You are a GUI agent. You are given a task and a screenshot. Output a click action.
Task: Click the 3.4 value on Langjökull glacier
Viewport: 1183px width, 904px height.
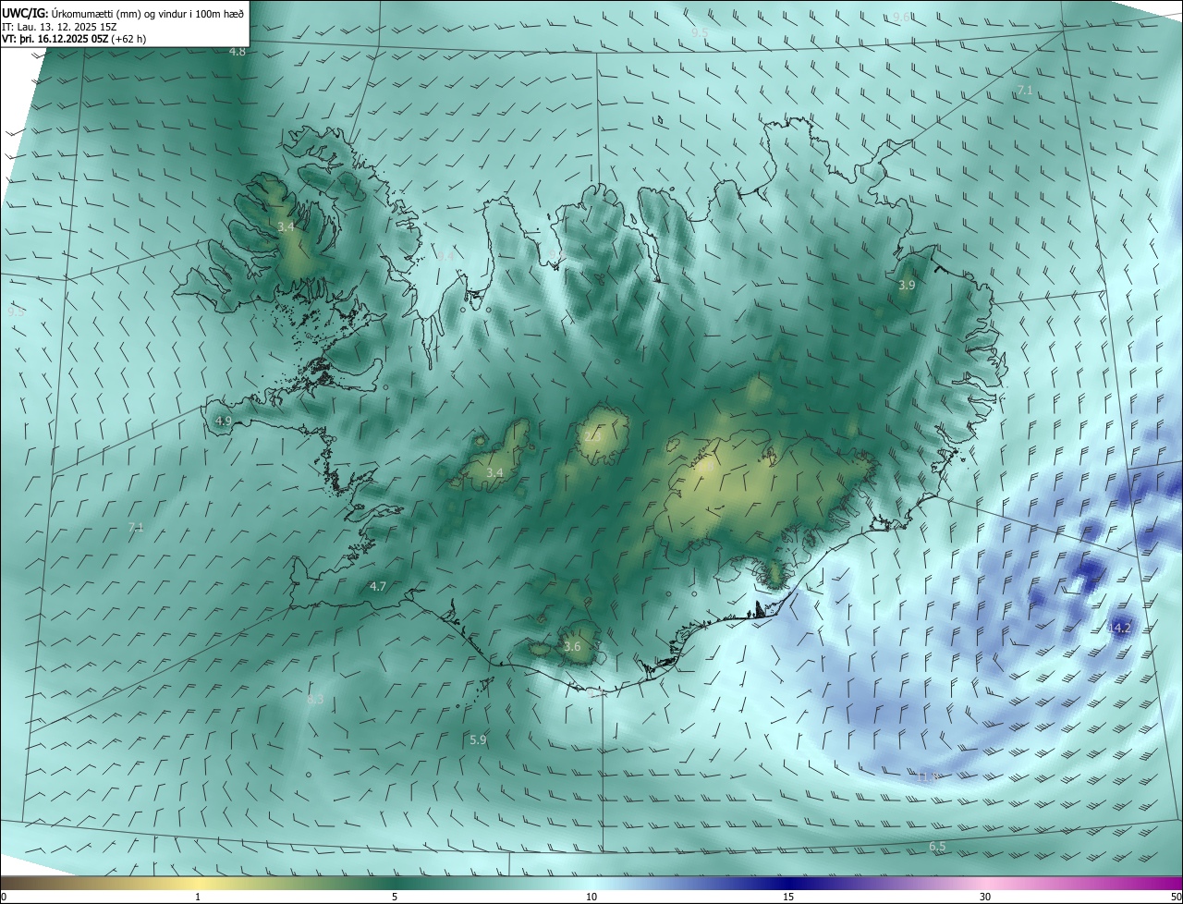[x=494, y=472]
